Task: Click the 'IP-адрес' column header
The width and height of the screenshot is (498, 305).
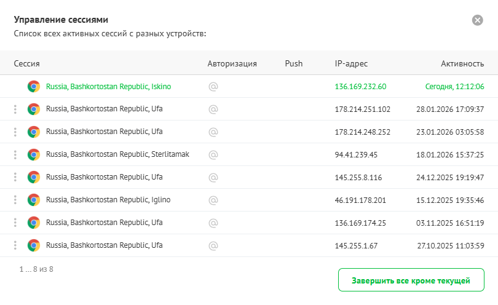Action: point(351,63)
